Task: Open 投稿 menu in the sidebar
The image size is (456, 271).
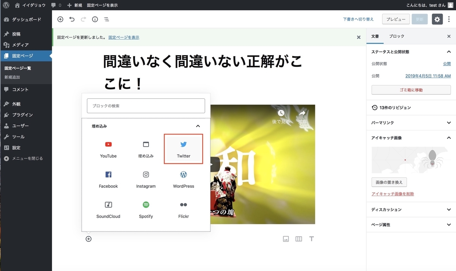Action: (26, 34)
